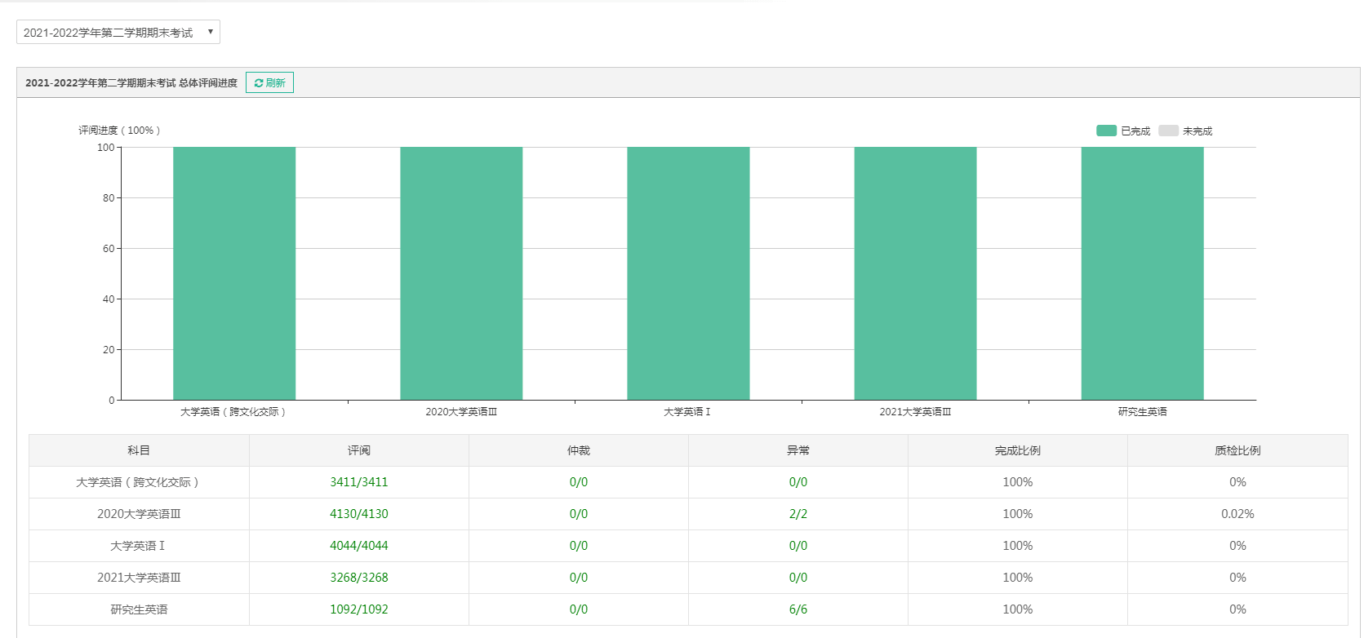Click the 2020大学英语Ⅲ chart bar
The height and width of the screenshot is (638, 1364).
[461, 273]
